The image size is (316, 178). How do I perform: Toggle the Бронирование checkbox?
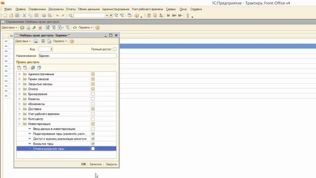93,94
